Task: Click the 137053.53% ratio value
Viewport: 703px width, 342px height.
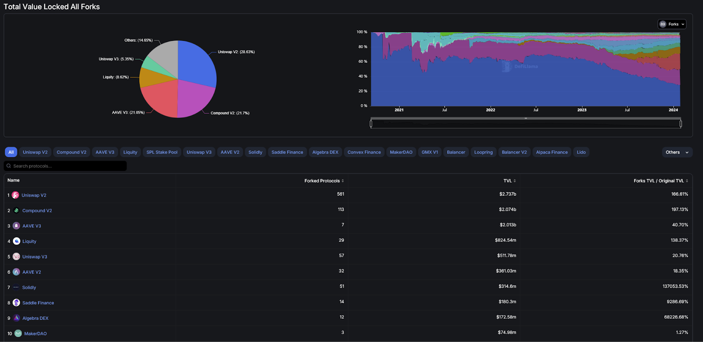Action: pos(675,286)
